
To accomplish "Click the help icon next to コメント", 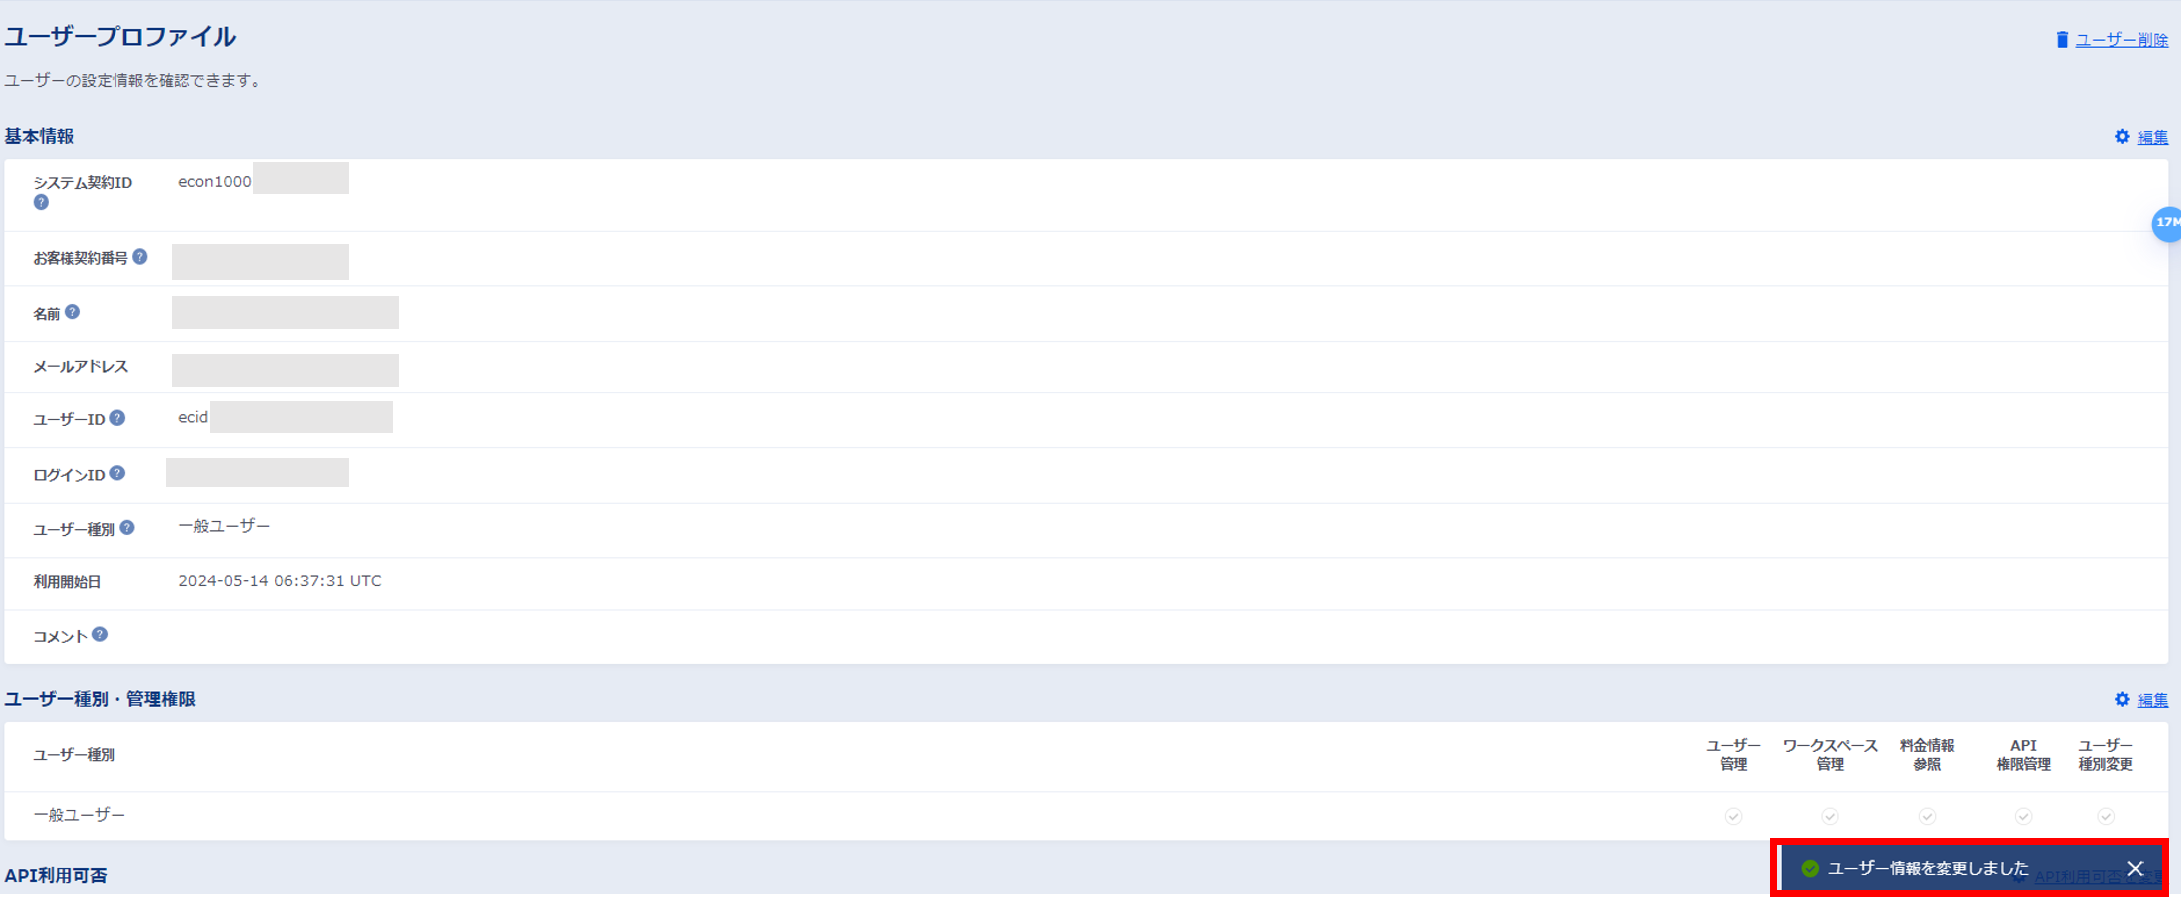I will (x=100, y=635).
